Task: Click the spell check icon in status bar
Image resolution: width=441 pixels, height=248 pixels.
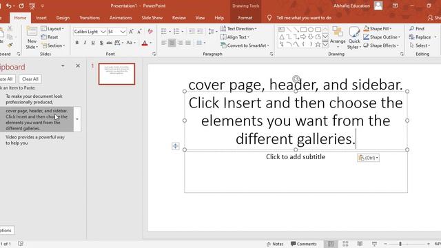Action: (x=21, y=244)
